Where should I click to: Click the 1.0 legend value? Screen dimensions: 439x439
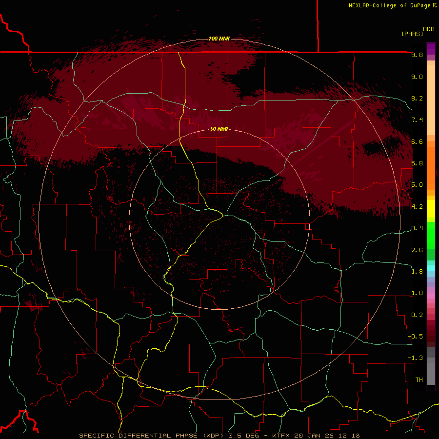pos(417,293)
